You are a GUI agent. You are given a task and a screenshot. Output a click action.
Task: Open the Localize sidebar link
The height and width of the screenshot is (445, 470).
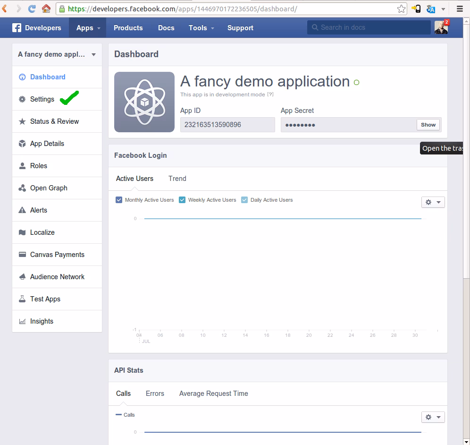coord(57,232)
